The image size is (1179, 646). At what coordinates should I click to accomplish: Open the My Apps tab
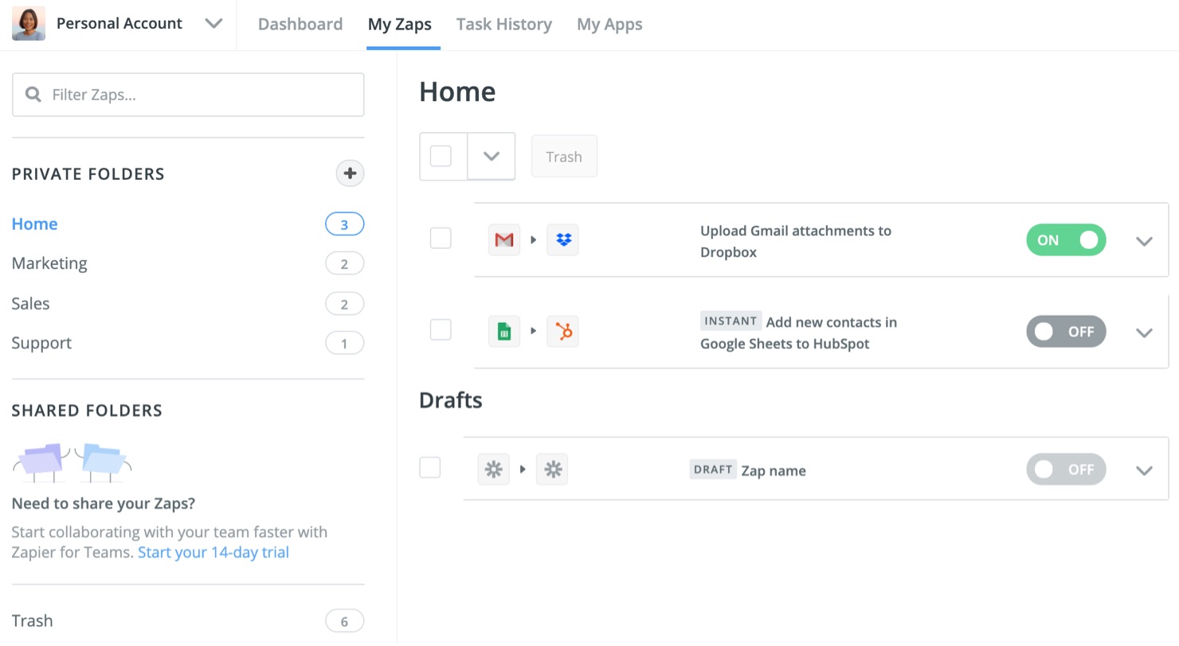tap(609, 24)
